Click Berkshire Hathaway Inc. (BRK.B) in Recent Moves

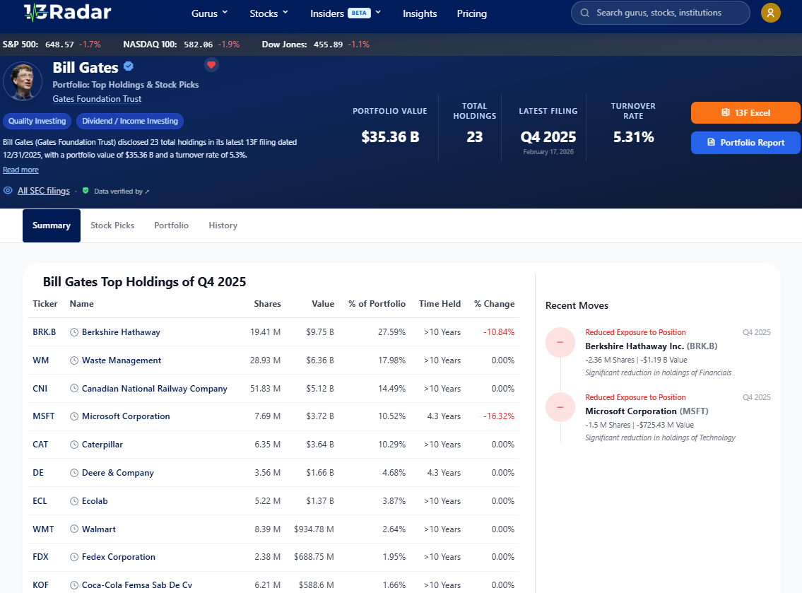pos(651,346)
